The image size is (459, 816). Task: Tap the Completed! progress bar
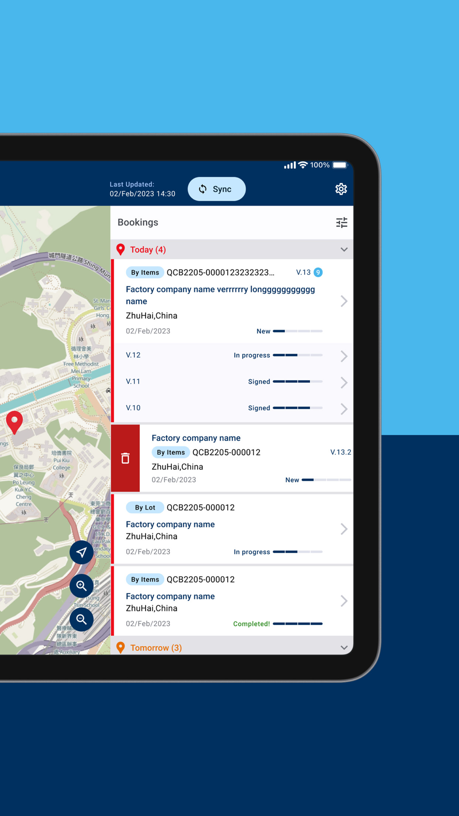pos(298,624)
